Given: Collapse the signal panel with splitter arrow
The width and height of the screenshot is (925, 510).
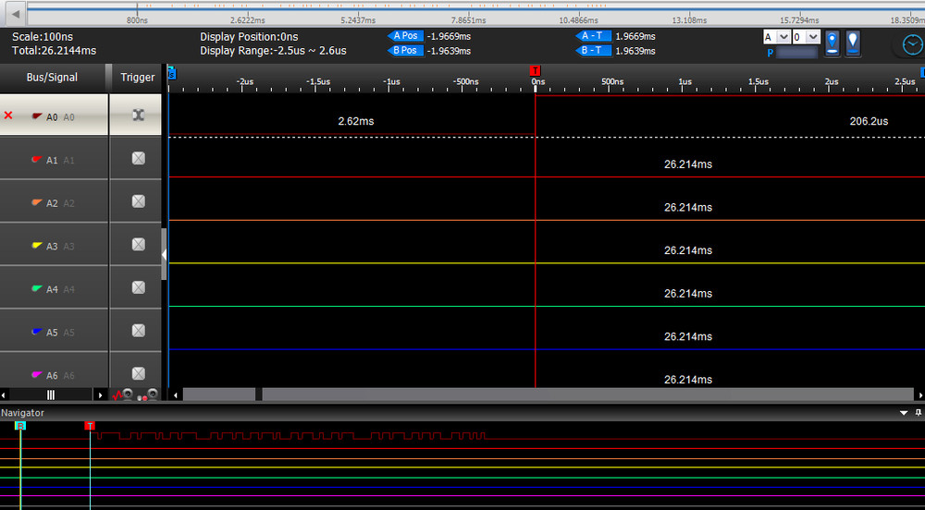Looking at the screenshot, I should [164, 254].
